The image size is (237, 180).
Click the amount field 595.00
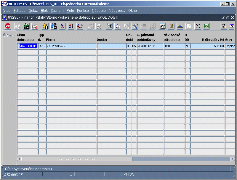[x=208, y=46]
